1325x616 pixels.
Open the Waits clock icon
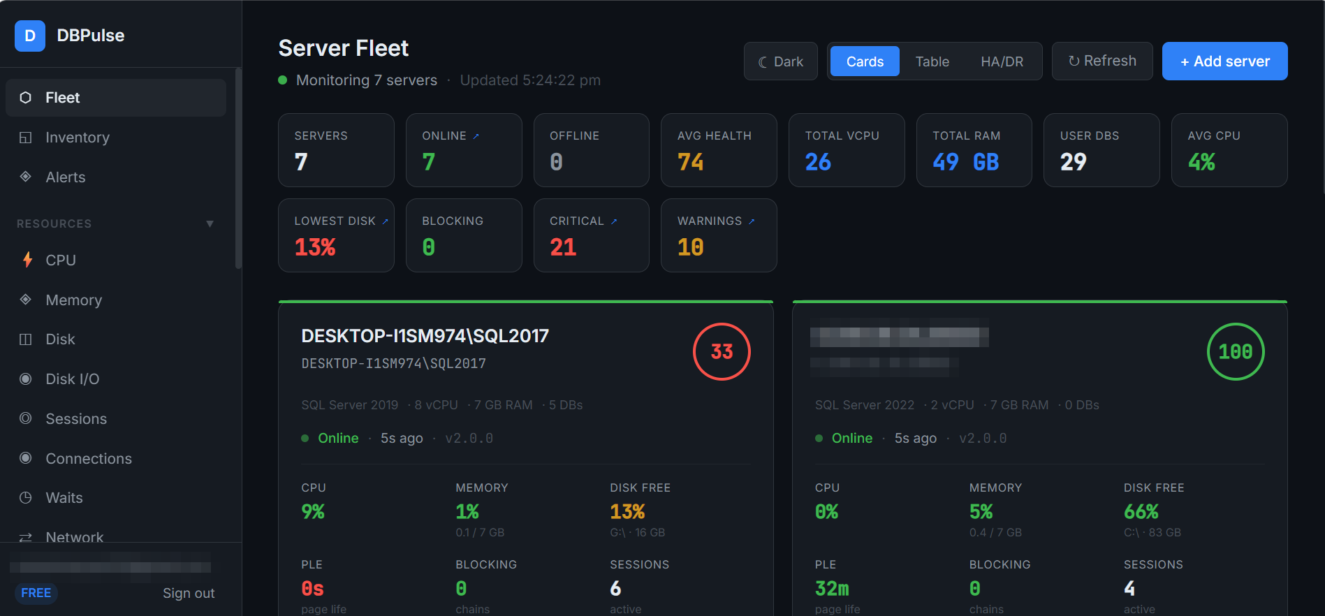point(26,498)
